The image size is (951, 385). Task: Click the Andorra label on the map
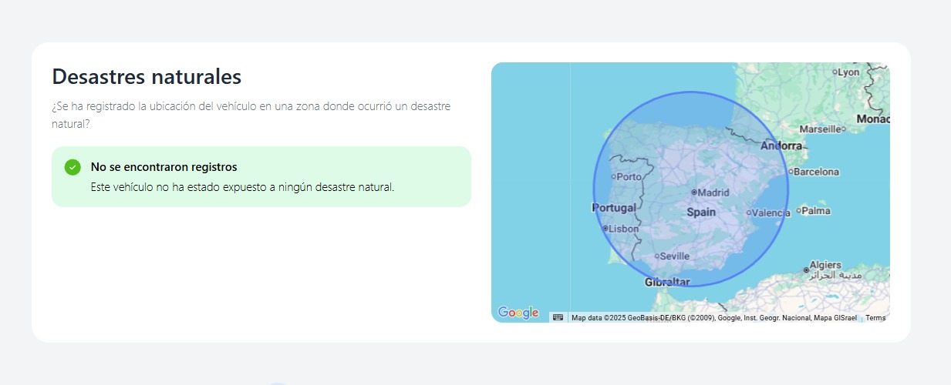781,146
